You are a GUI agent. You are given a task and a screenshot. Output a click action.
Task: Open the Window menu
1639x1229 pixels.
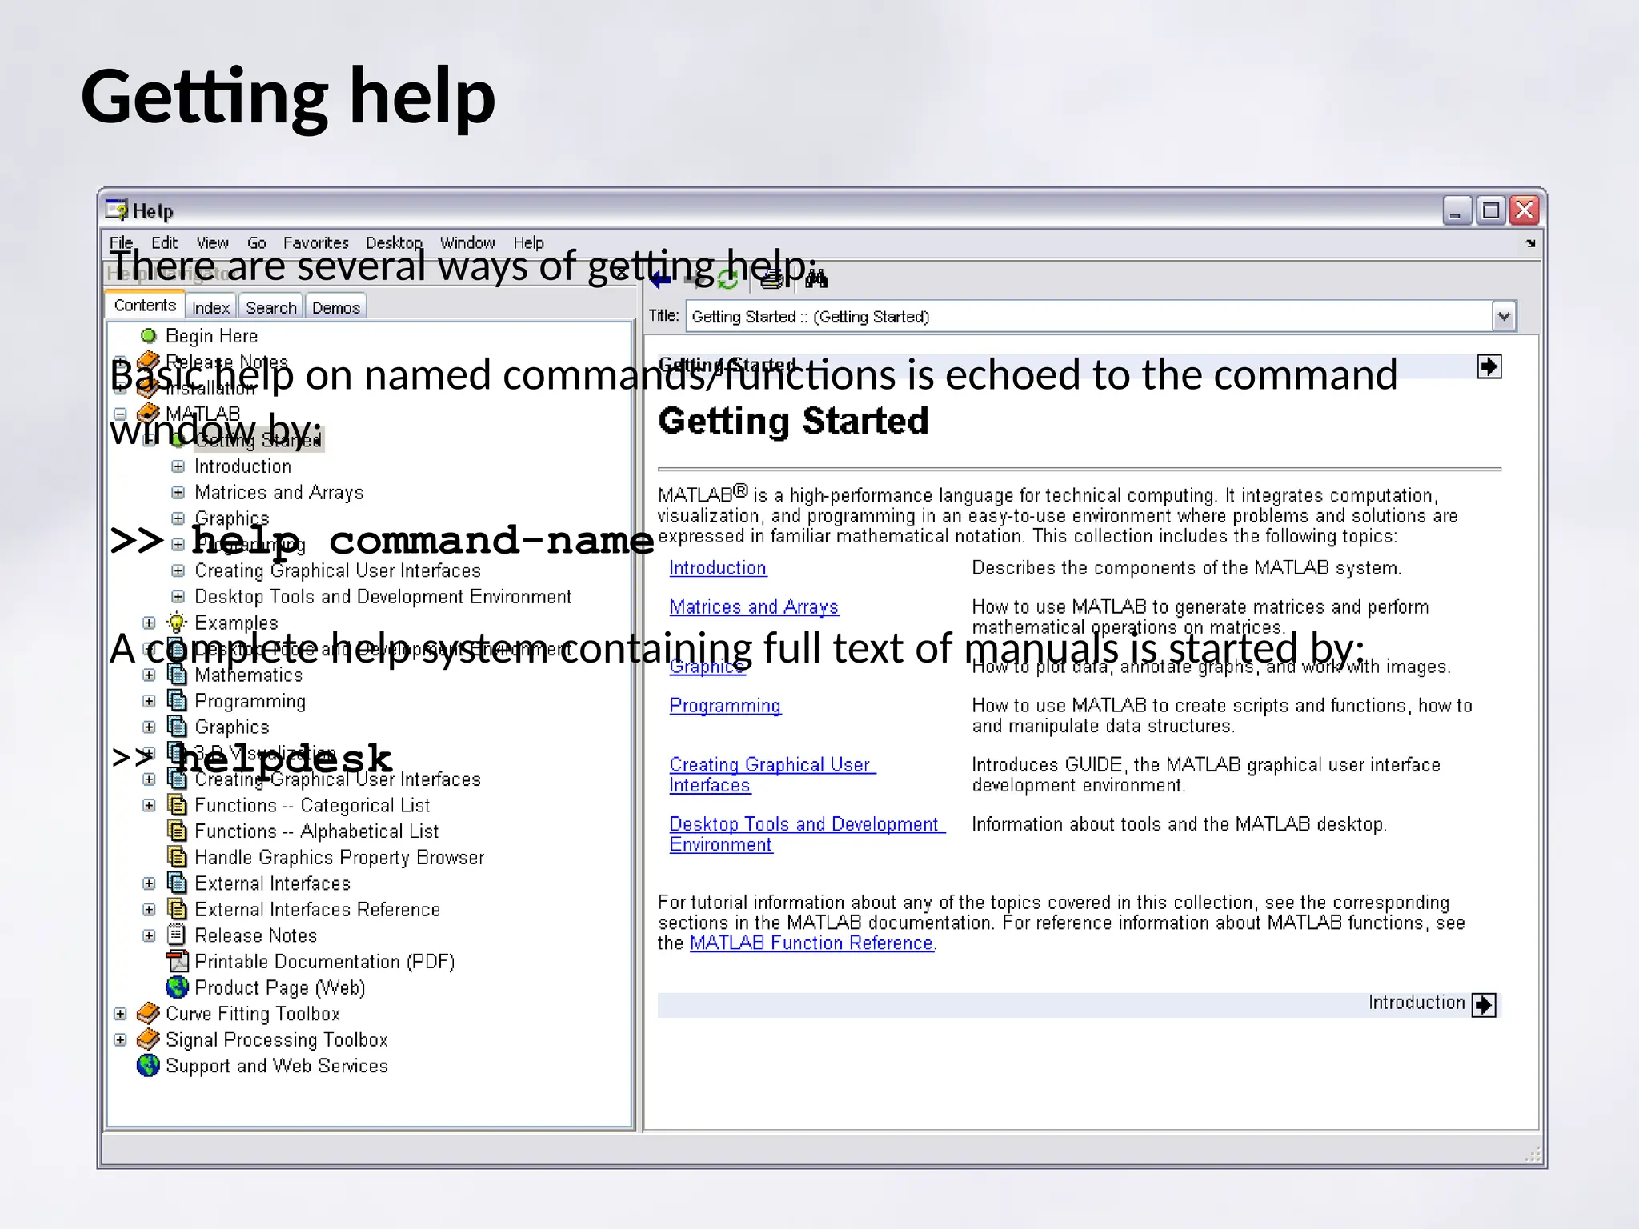tap(467, 242)
